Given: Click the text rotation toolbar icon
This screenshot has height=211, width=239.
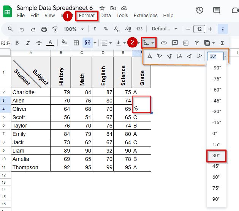Looking at the screenshot, I should [x=146, y=43].
